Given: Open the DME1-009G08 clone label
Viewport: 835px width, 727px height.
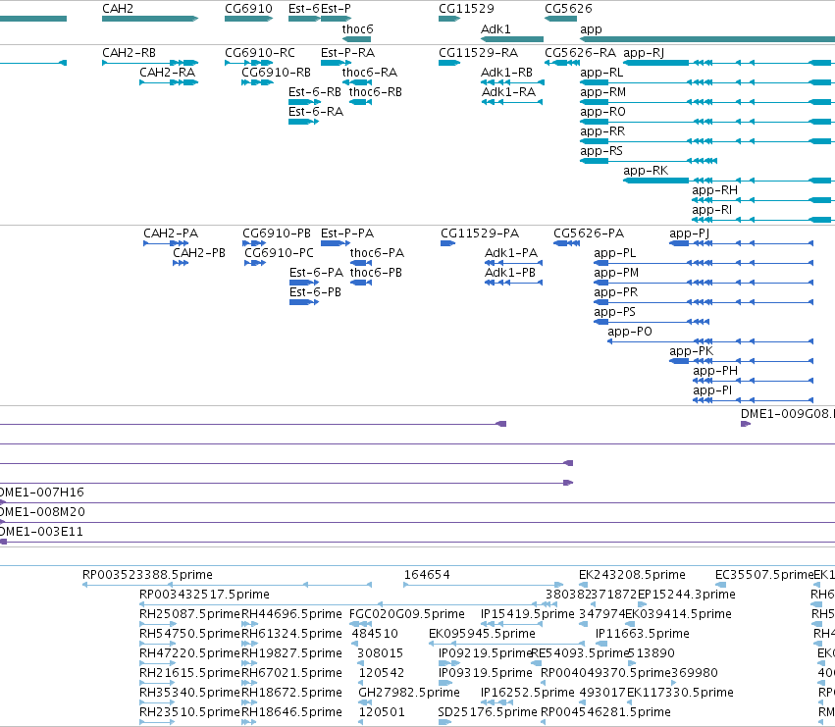Looking at the screenshot, I should tap(788, 414).
